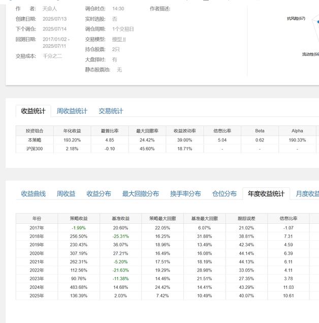The width and height of the screenshot is (319, 323).
Task: Select the 本策略 row label
Action: click(35, 140)
